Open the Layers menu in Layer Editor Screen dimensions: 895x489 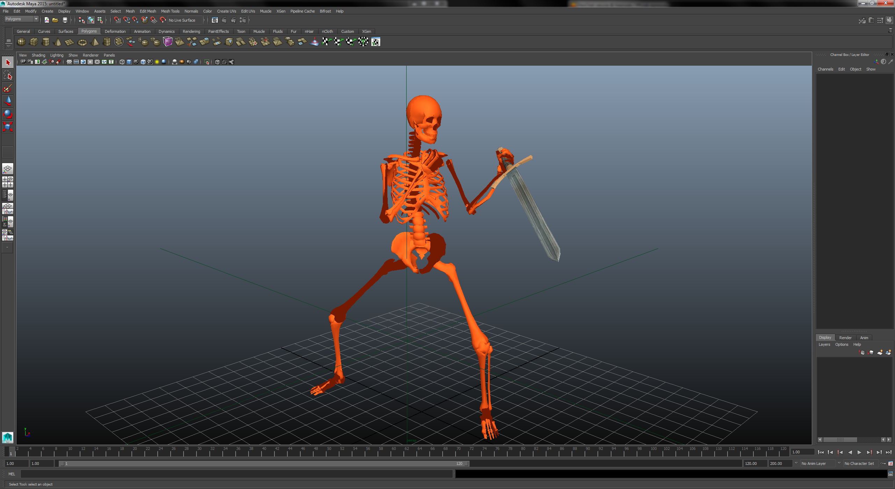824,344
